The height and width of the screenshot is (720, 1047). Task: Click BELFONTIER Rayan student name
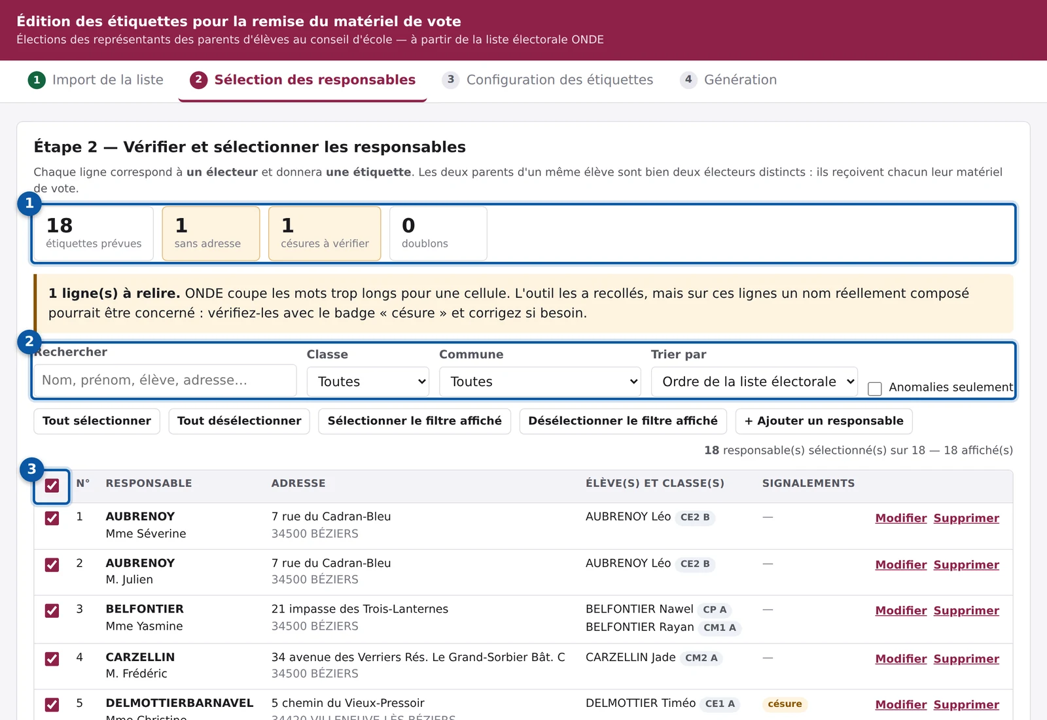[639, 627]
